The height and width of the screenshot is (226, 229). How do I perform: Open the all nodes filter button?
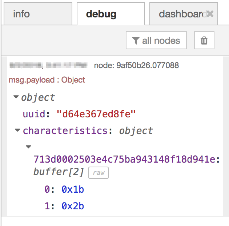pyautogui.click(x=156, y=40)
